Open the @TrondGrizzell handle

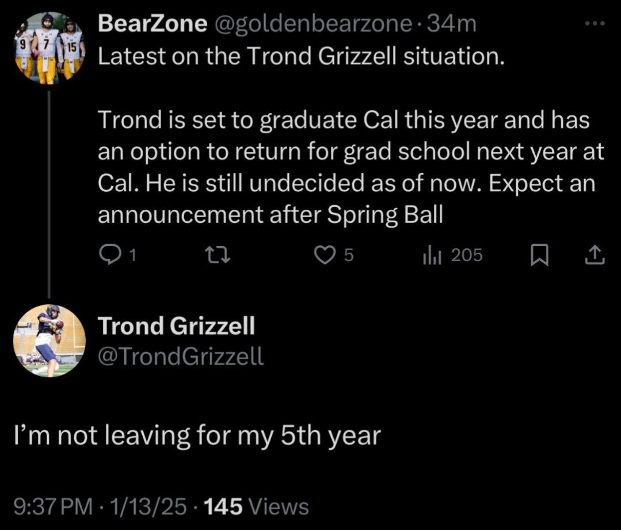[181, 357]
